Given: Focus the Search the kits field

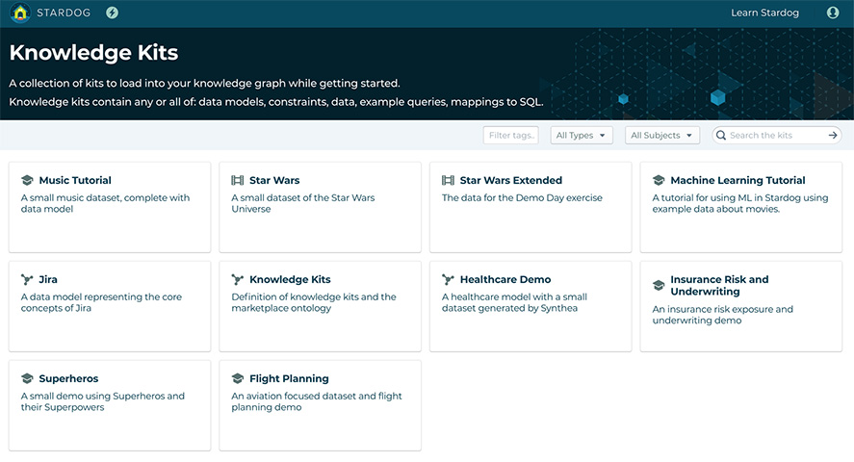Looking at the screenshot, I should (777, 135).
